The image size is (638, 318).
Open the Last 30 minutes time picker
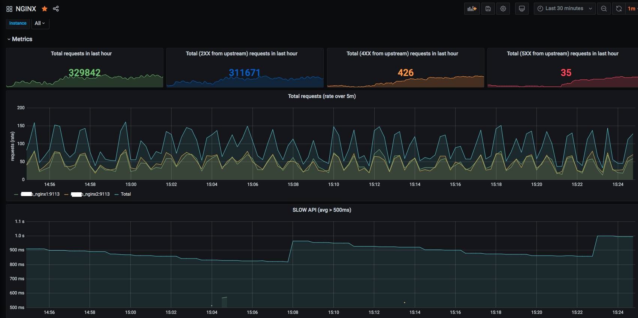point(564,9)
